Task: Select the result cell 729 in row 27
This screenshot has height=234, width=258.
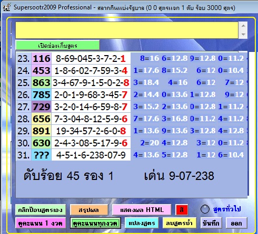Action: (42, 107)
